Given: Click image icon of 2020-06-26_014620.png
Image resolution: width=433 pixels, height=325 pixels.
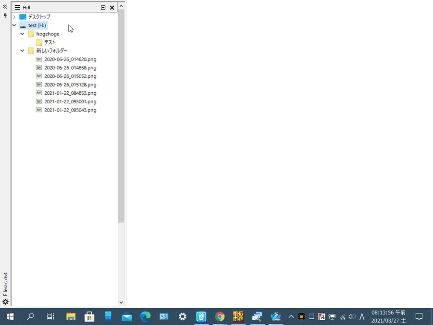Looking at the screenshot, I should pos(39,59).
